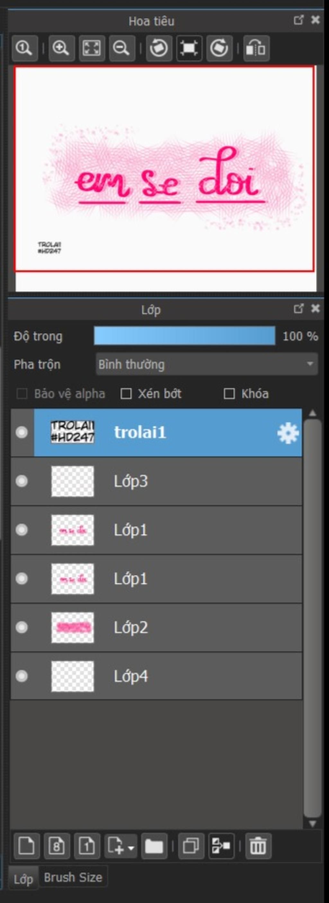Open the add layer dropdown arrow
Image resolution: width=329 pixels, height=903 pixels.
coord(131,848)
